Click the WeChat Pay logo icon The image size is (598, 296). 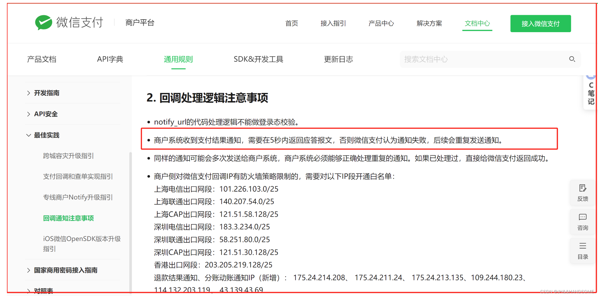pyautogui.click(x=43, y=23)
